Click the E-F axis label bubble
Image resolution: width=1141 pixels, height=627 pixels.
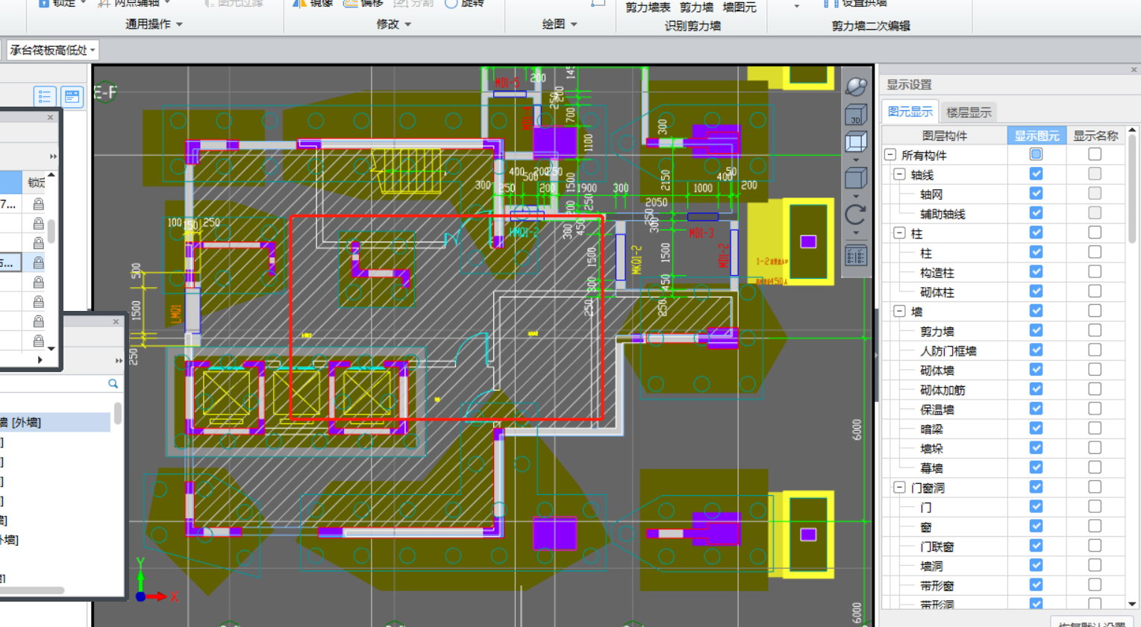pyautogui.click(x=104, y=92)
